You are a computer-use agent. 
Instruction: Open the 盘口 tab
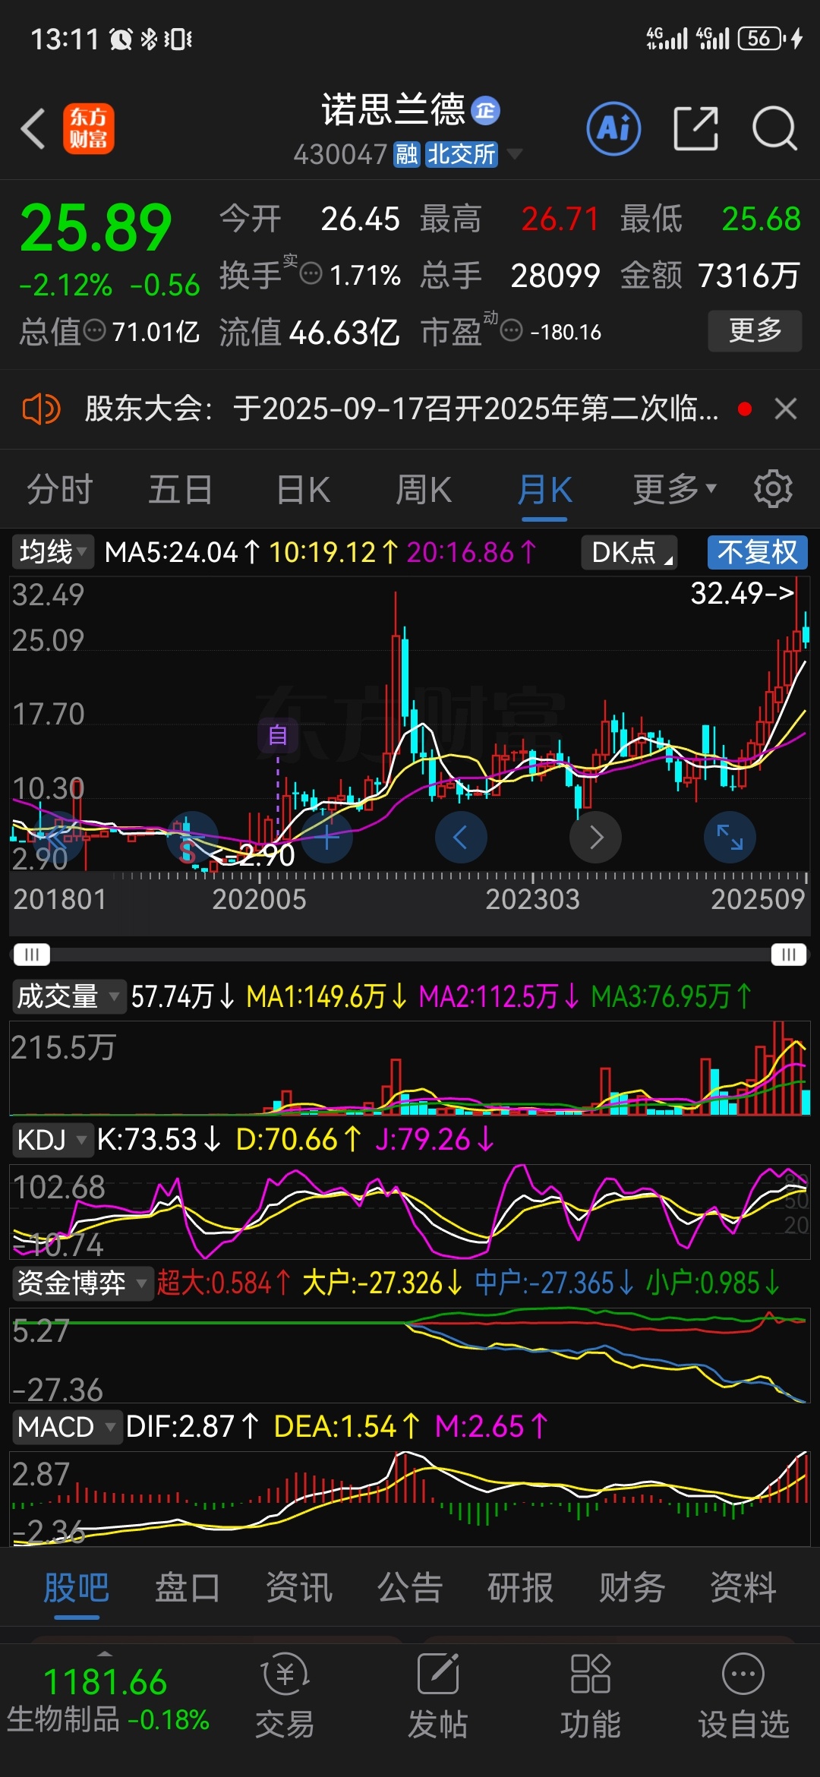pyautogui.click(x=188, y=1588)
